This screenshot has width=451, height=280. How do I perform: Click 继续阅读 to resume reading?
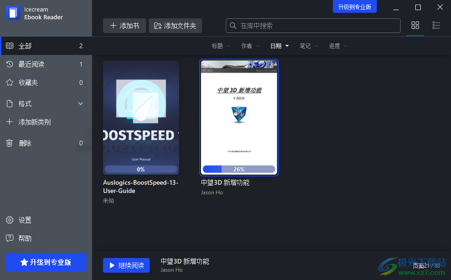click(126, 265)
